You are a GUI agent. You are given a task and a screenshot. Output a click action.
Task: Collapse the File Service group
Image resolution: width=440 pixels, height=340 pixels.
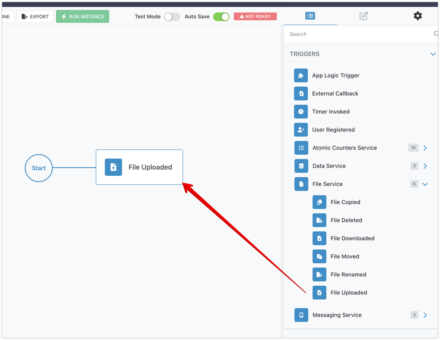pos(425,184)
